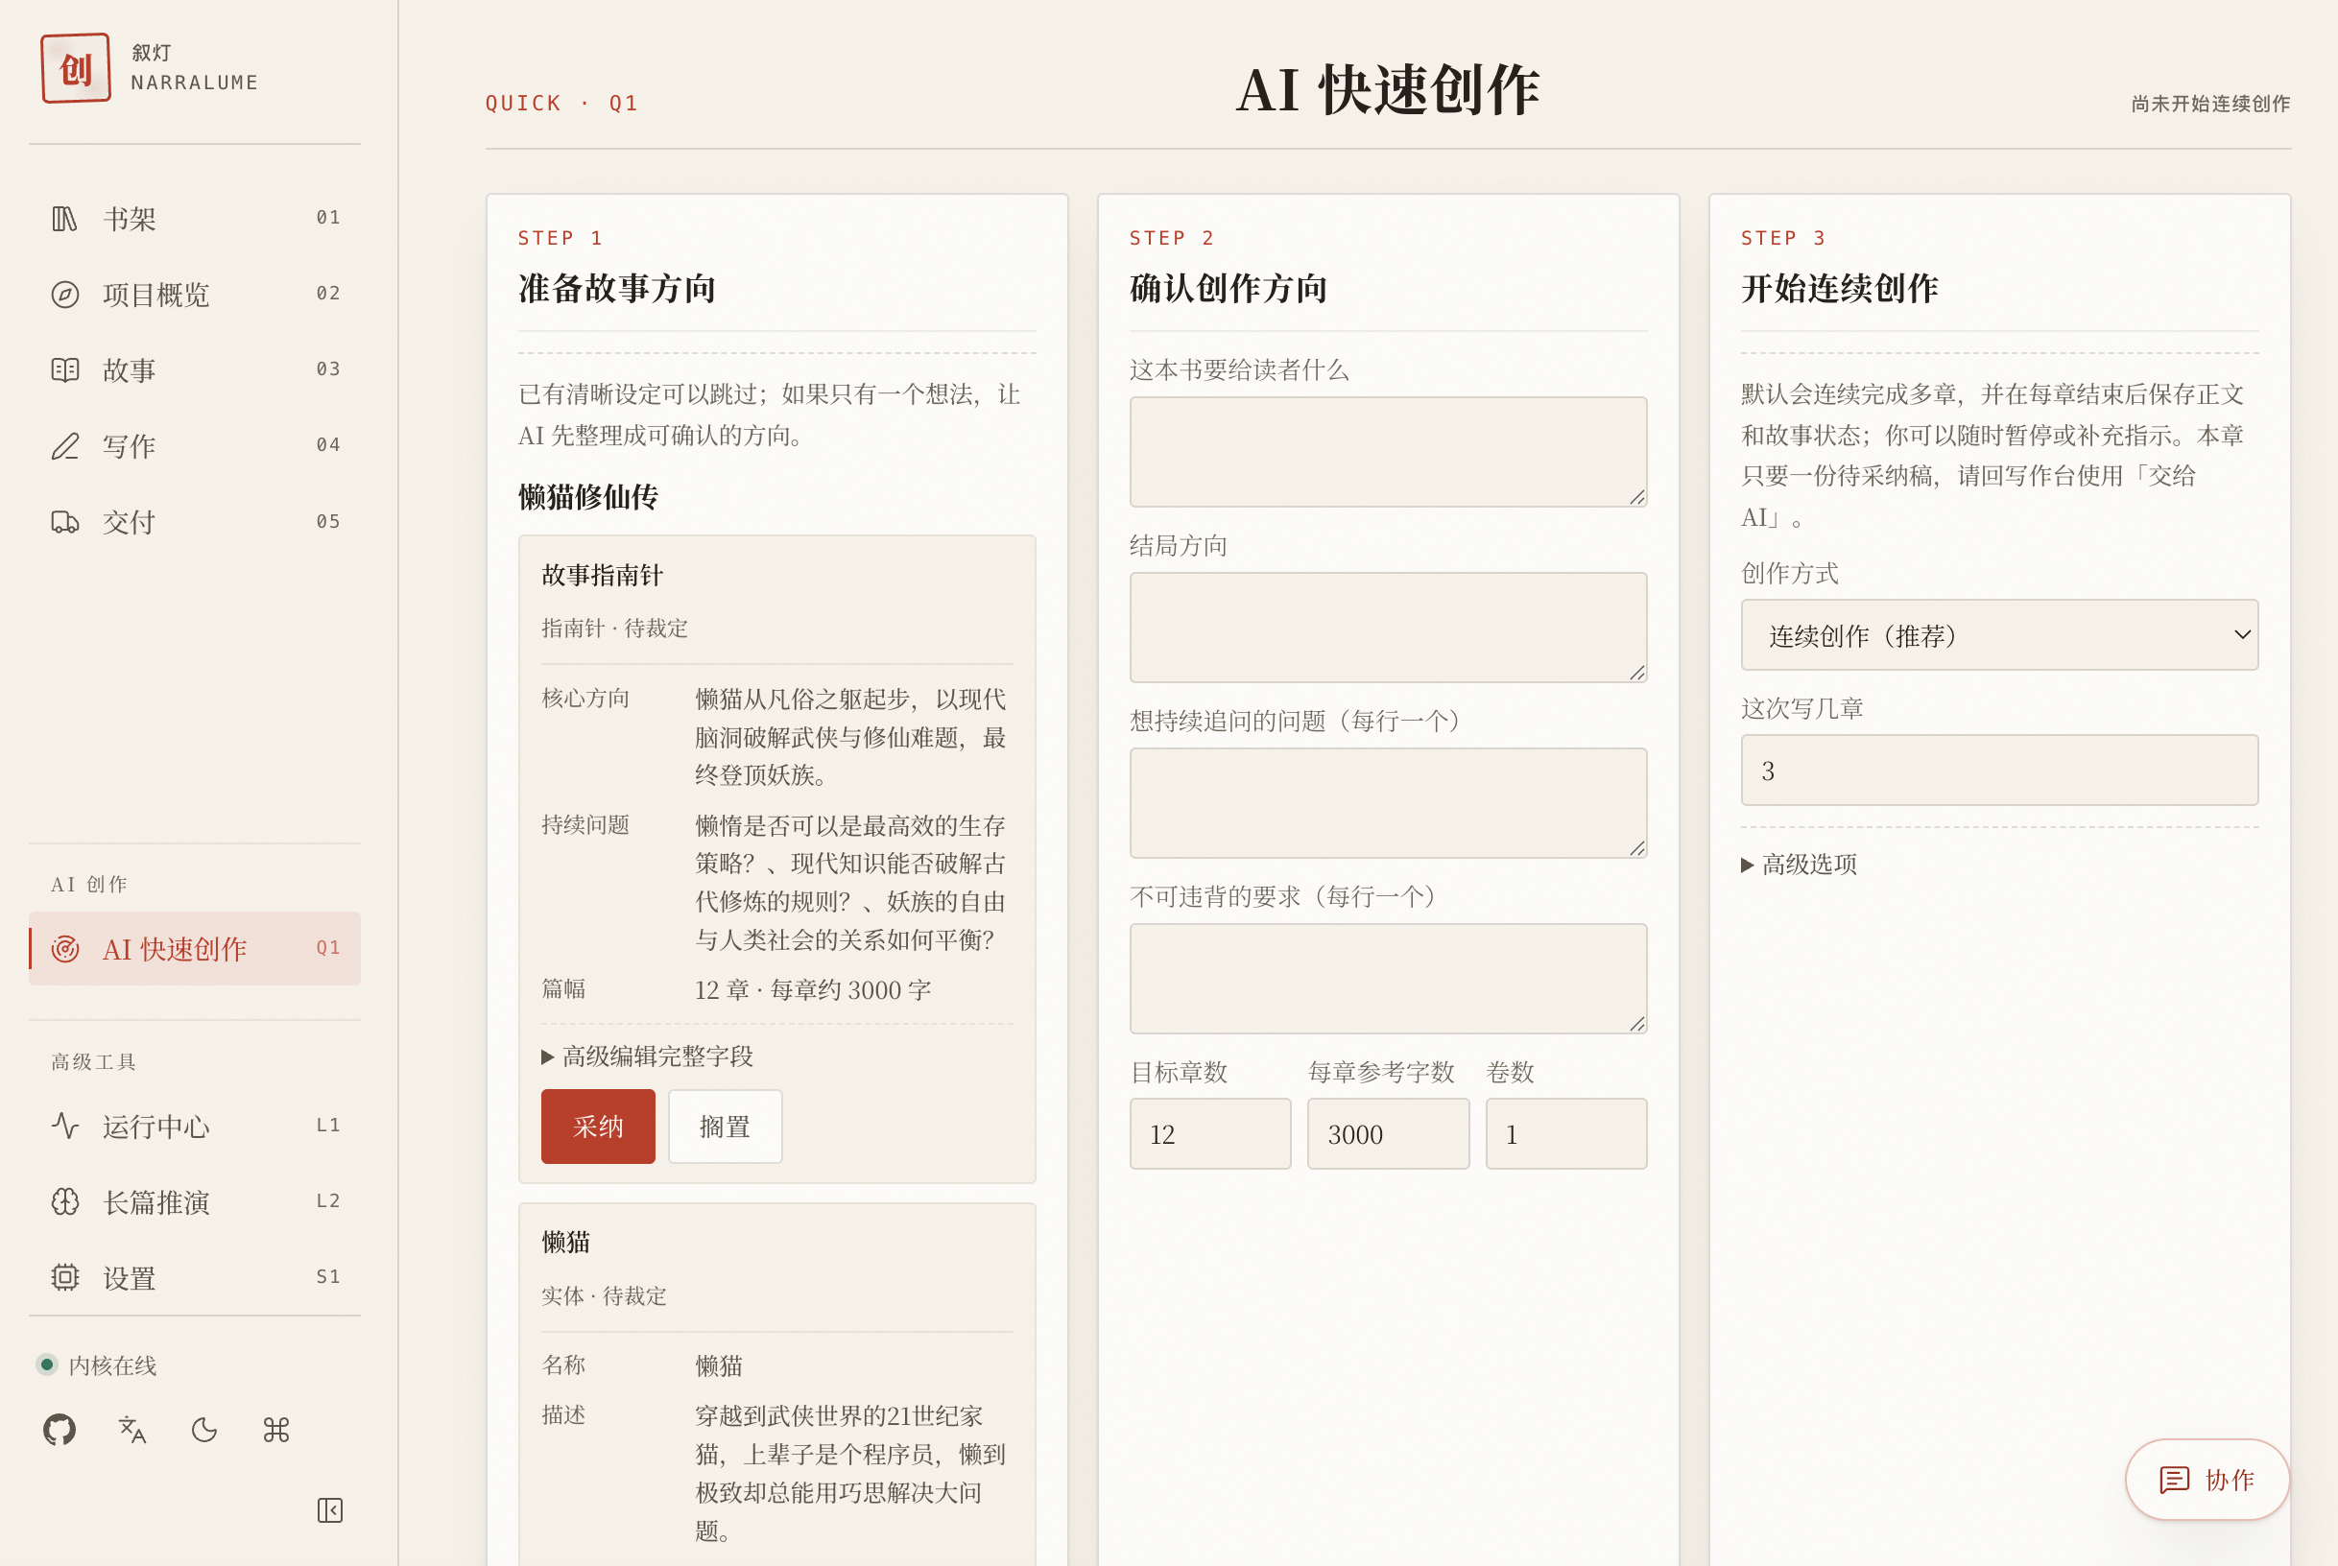
Task: Click the 长篇推演 brain icon
Action: 65,1201
